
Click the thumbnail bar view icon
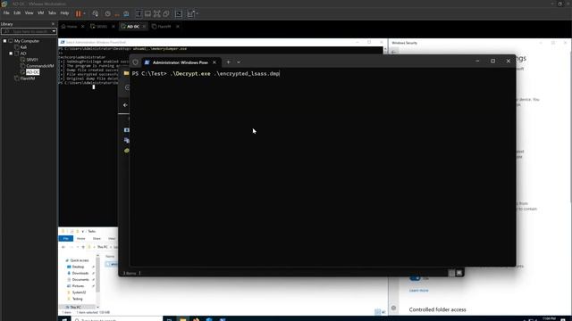coord(147,14)
